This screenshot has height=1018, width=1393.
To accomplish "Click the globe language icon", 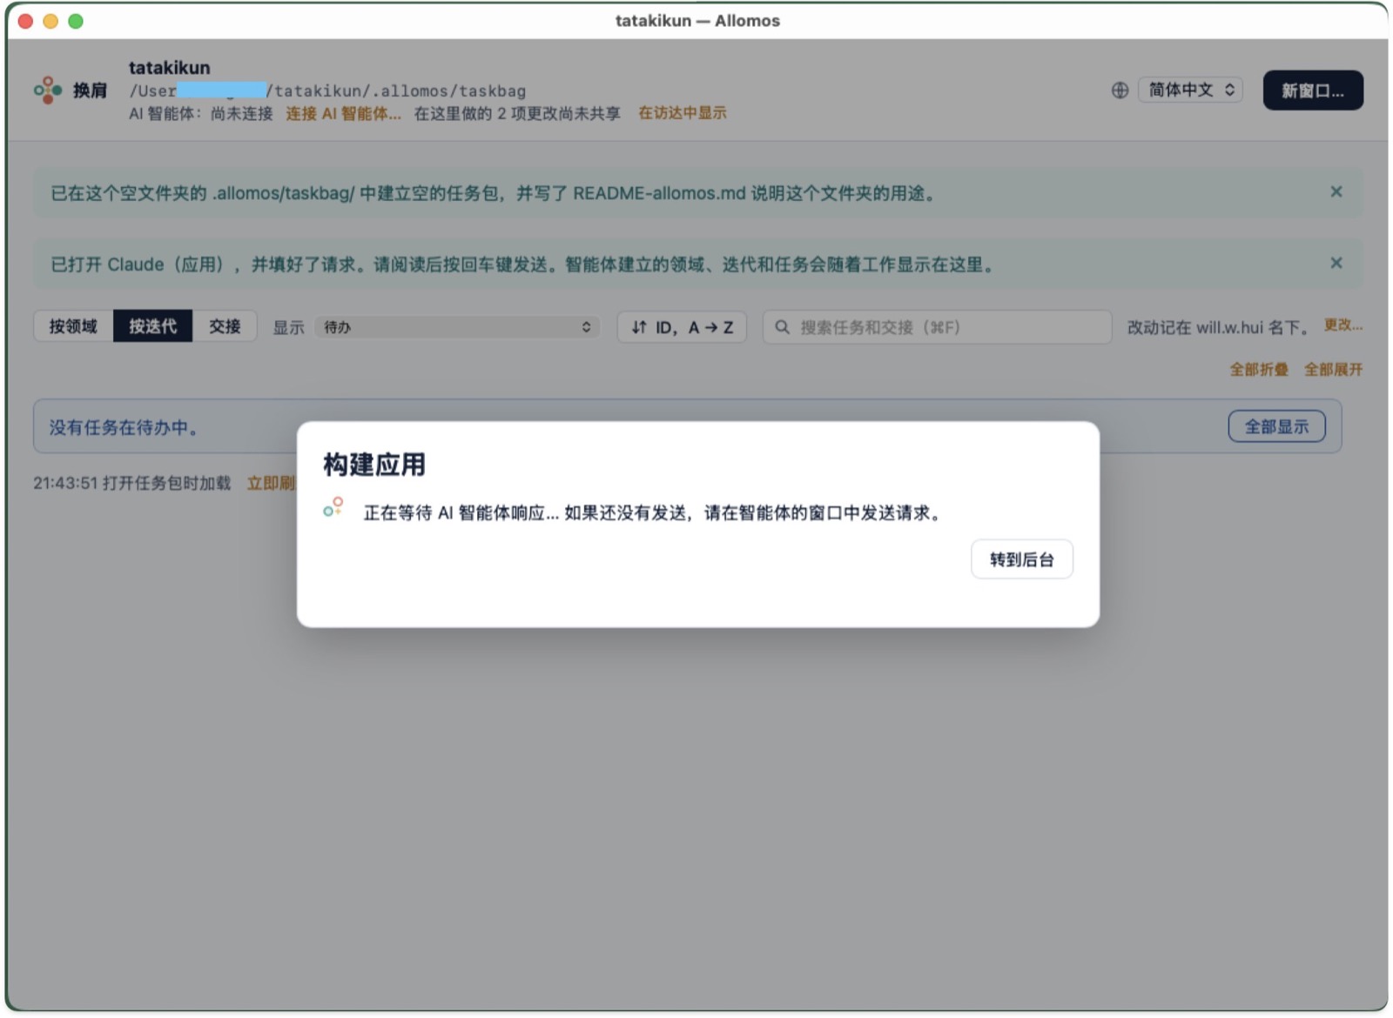I will click(1120, 90).
